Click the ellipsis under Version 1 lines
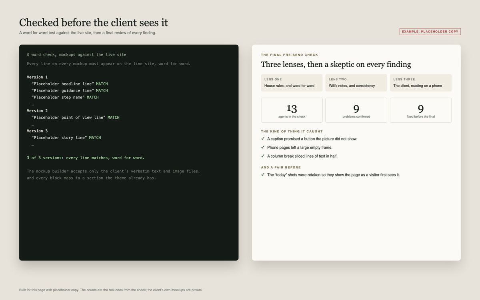Screen dimensions: 480x300 [x=32, y=104]
